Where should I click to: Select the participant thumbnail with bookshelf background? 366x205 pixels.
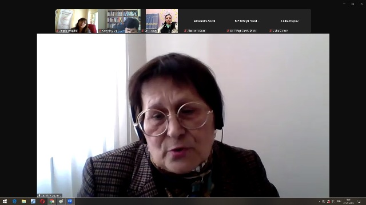[119, 21]
